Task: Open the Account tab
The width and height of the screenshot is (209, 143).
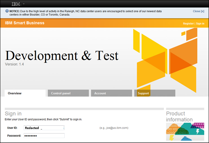Action: tap(112, 93)
